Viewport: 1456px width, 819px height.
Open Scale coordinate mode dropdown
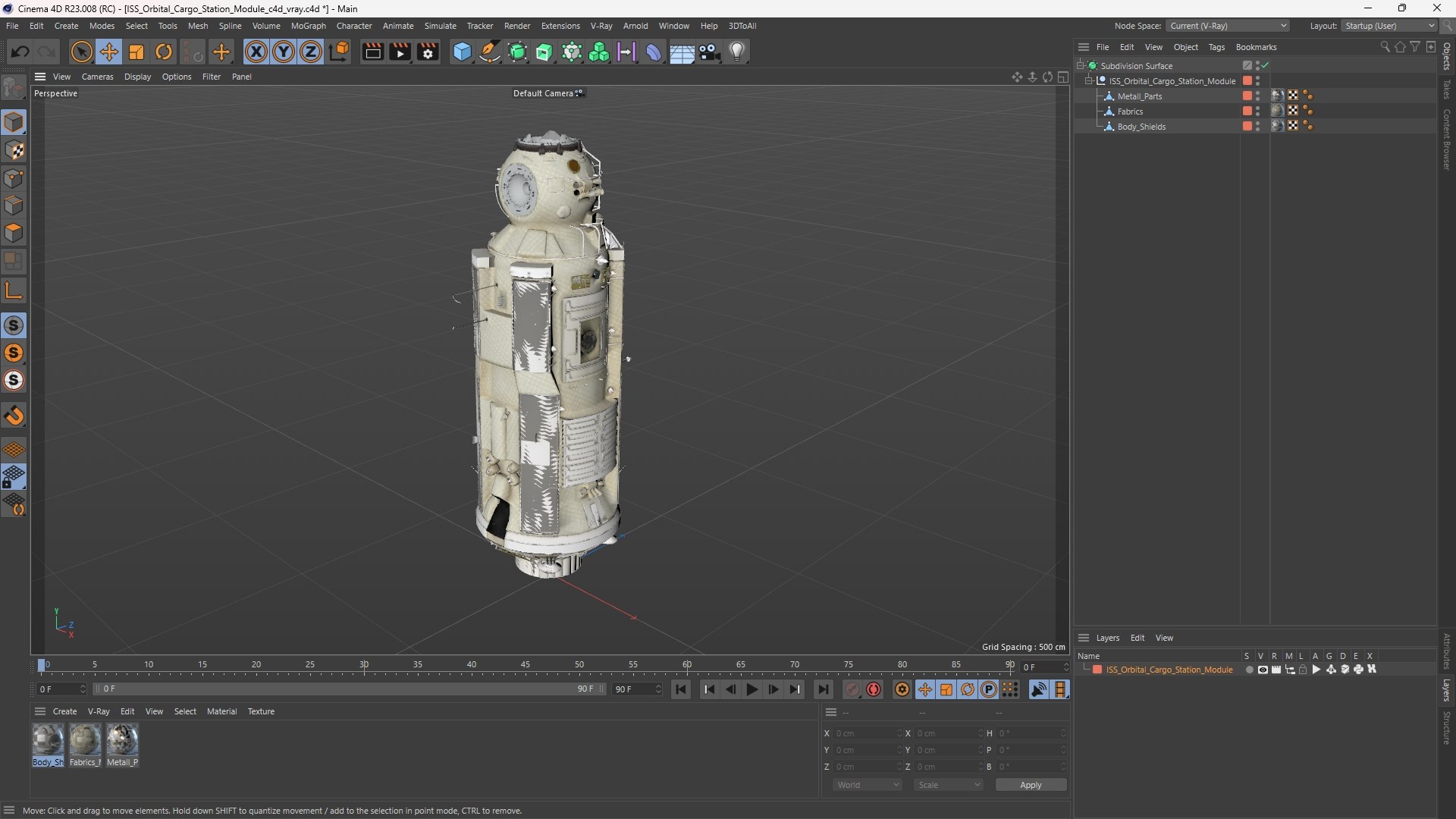(949, 785)
